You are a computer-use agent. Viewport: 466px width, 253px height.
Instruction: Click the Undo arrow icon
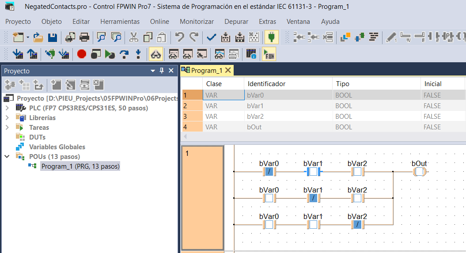pos(179,38)
